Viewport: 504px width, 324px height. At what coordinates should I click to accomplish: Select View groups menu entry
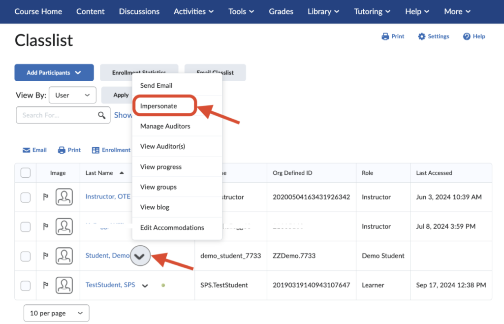[177, 187]
